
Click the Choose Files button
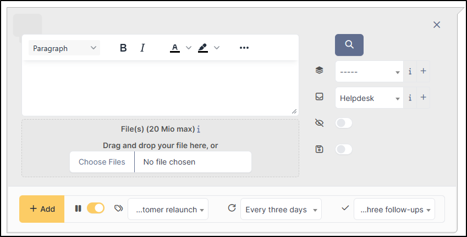point(102,162)
